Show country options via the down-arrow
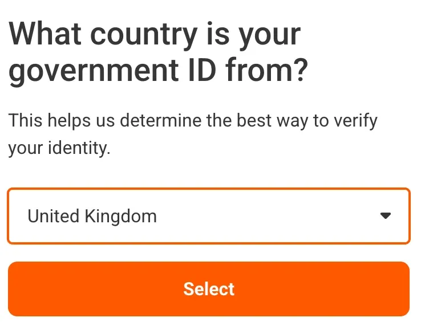Screen dimensions: 421x334 [386, 216]
